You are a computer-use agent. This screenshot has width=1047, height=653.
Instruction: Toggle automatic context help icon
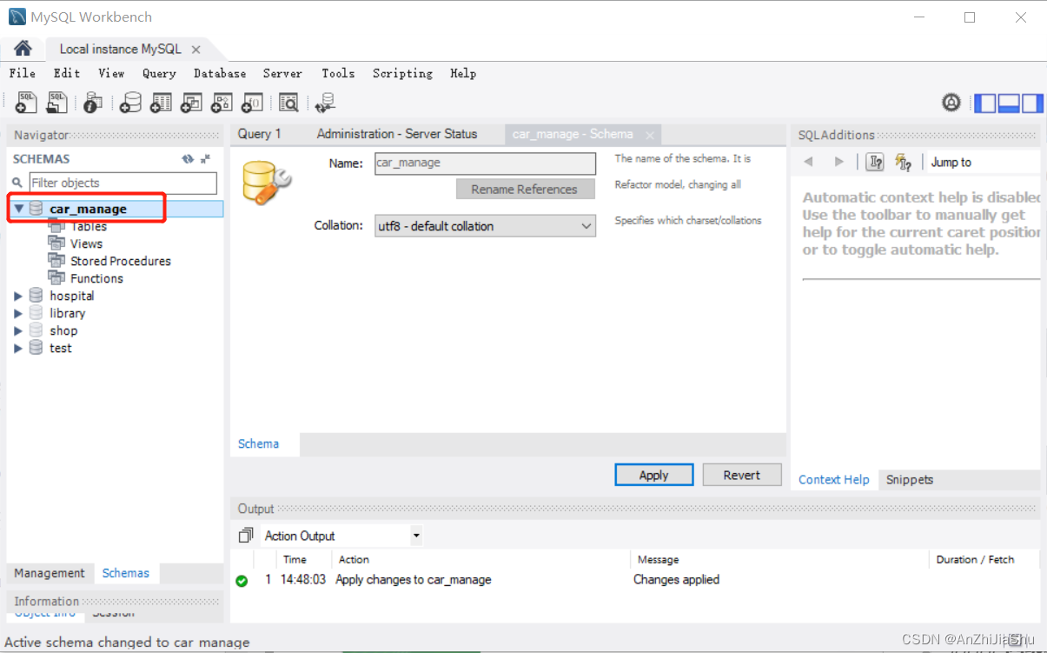tap(904, 162)
